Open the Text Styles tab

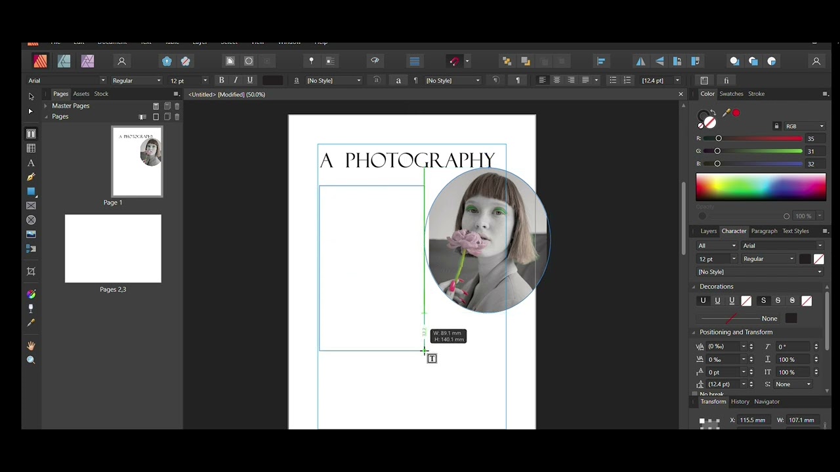click(x=795, y=231)
